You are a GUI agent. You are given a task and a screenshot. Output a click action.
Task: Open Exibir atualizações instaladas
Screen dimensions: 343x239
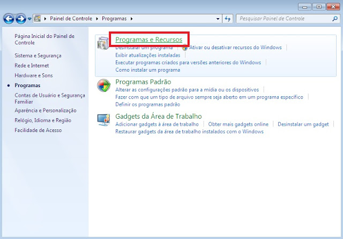(x=148, y=55)
